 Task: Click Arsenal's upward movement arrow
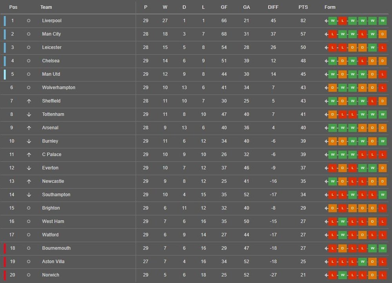point(29,128)
